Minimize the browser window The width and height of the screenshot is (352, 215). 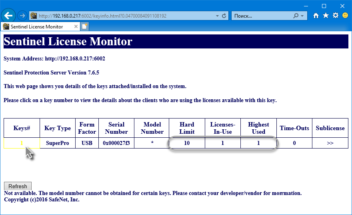click(306, 6)
